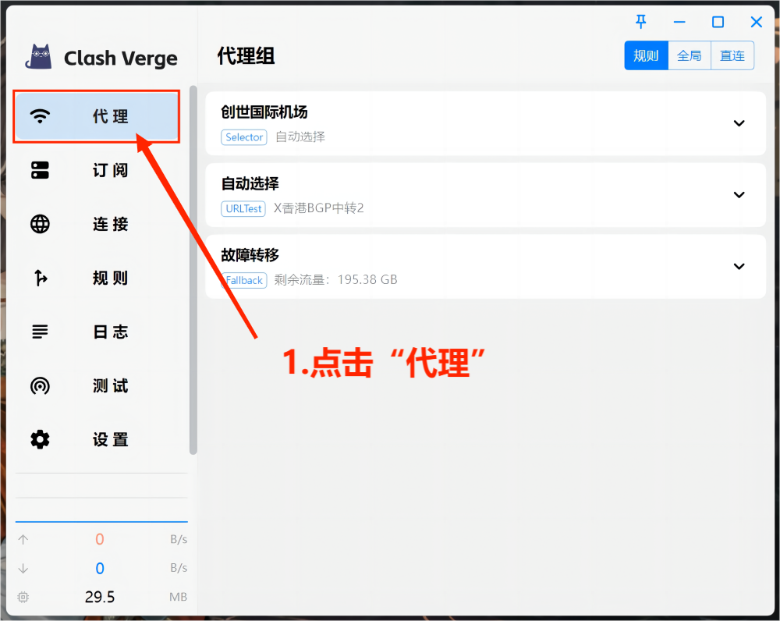Expand the 自动选择 proxy group
Viewport: 780px width, 621px height.
click(x=739, y=195)
